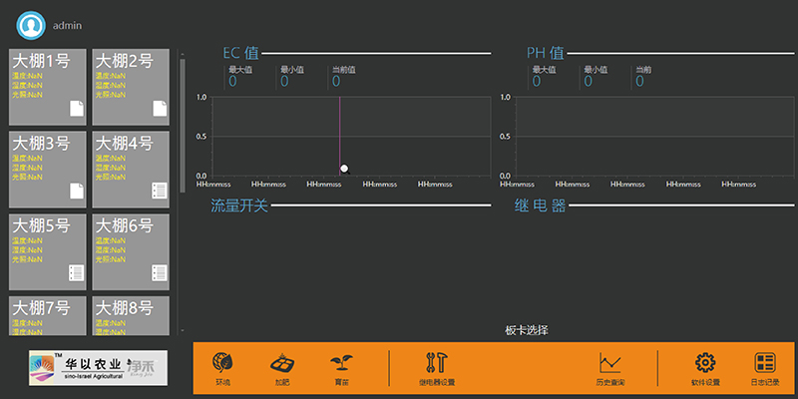
Task: Open the 加肥 fertilizer icon
Action: coord(281,363)
